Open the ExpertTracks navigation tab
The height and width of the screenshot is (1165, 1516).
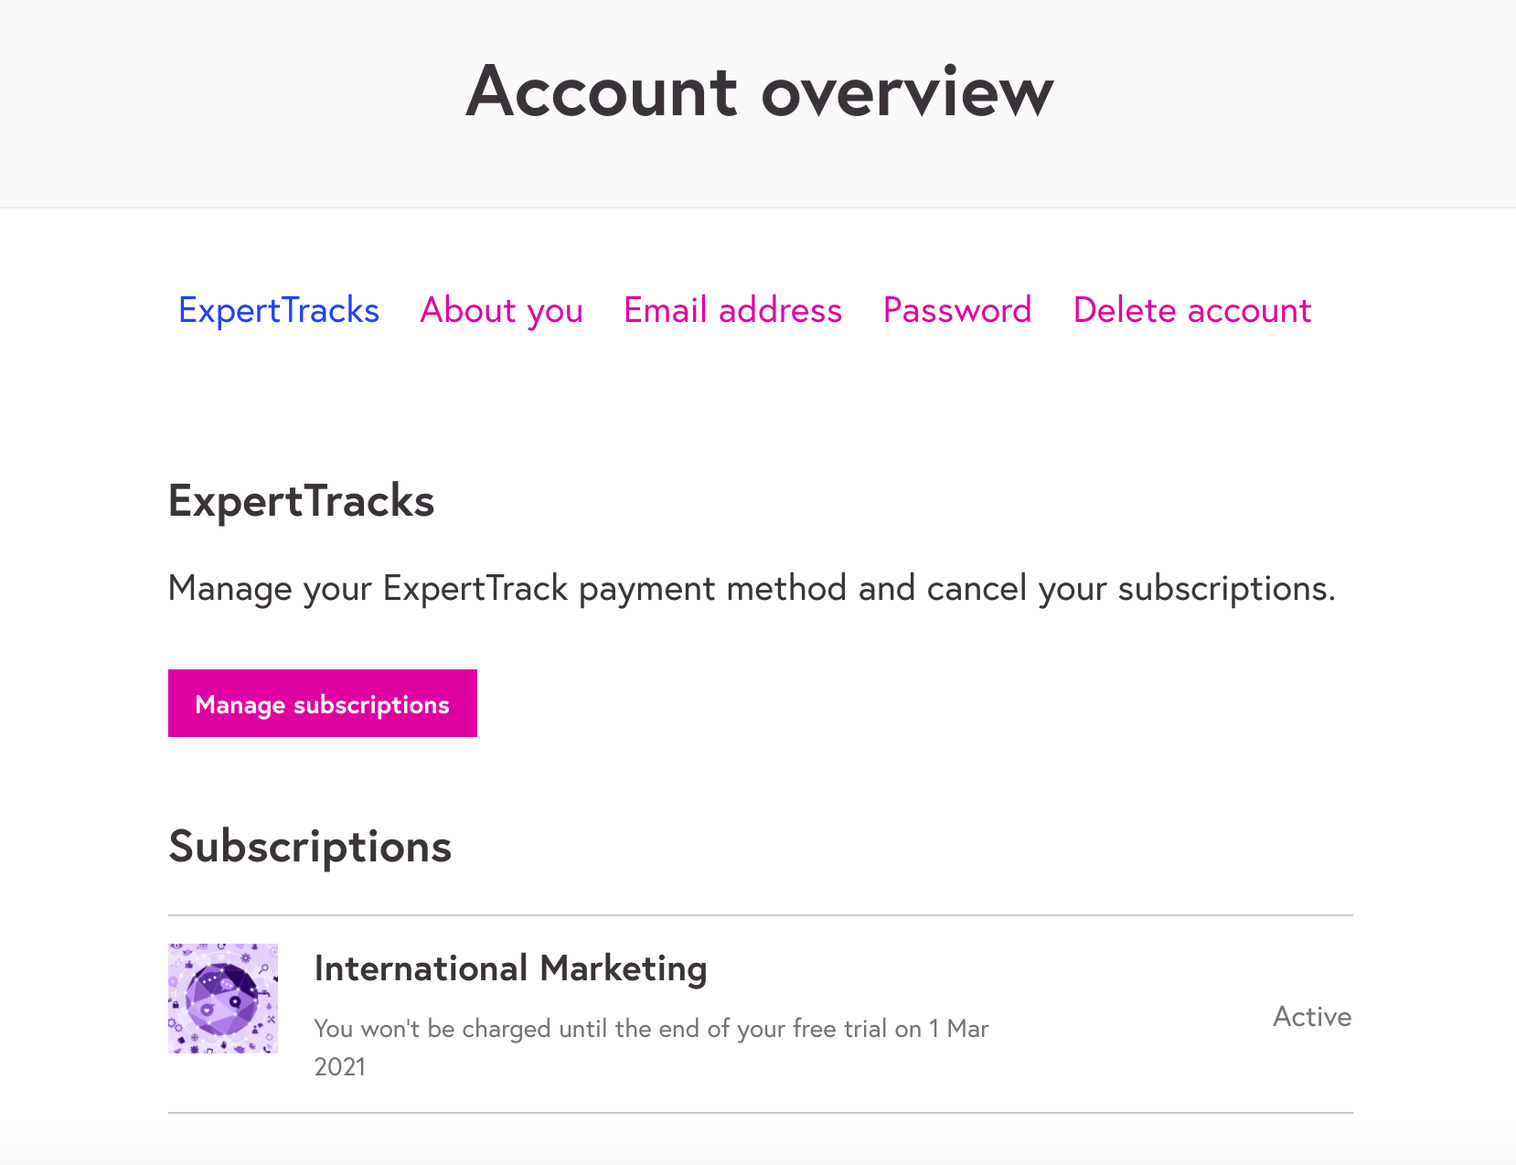point(278,311)
